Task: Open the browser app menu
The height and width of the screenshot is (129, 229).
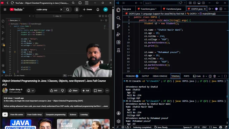Action: [x=87, y=3]
